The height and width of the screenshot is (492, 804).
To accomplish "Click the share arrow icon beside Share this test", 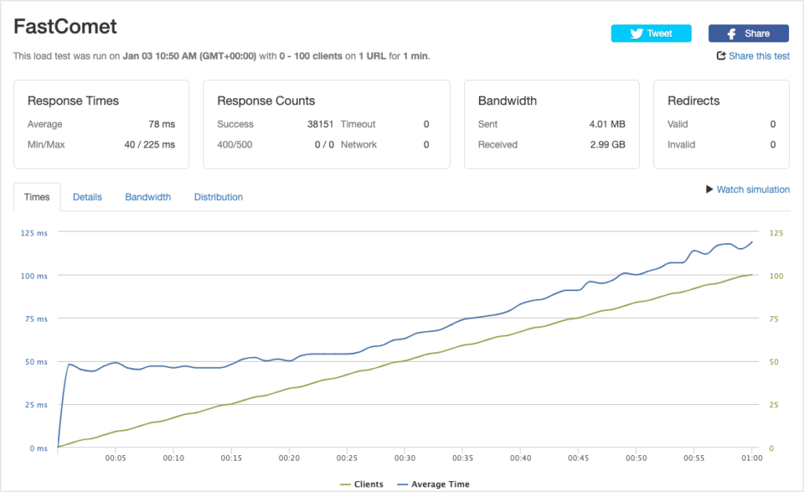I will click(x=721, y=56).
